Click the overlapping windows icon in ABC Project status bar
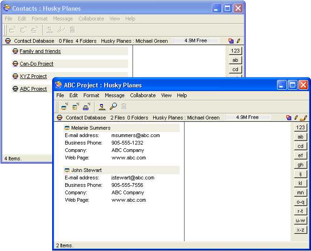The height and width of the screenshot is (251, 311). [289, 118]
